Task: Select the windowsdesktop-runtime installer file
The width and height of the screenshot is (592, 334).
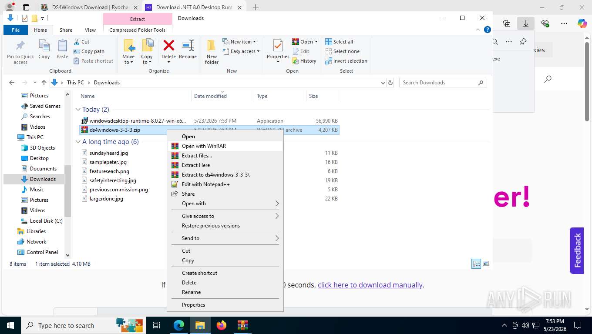Action: coord(138,121)
